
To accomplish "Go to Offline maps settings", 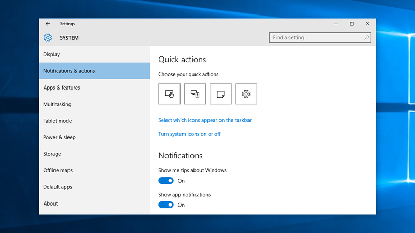I will (94, 170).
